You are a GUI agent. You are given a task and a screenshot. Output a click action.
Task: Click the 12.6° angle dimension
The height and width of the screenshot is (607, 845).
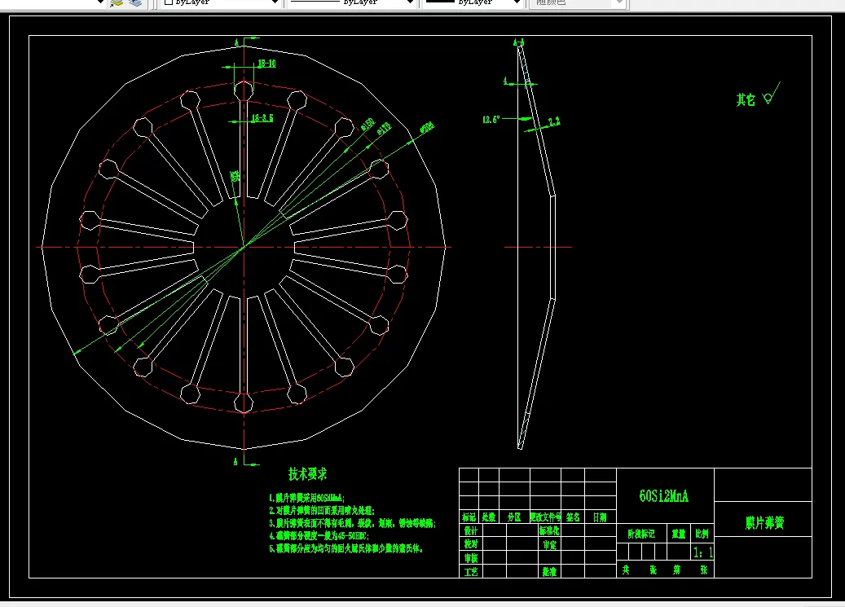[491, 119]
